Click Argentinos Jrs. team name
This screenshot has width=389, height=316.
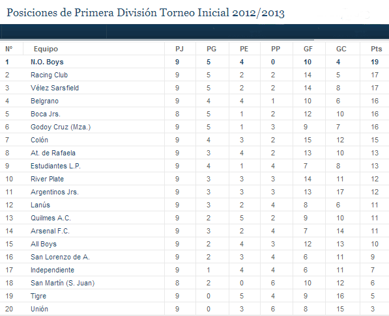pyautogui.click(x=55, y=192)
